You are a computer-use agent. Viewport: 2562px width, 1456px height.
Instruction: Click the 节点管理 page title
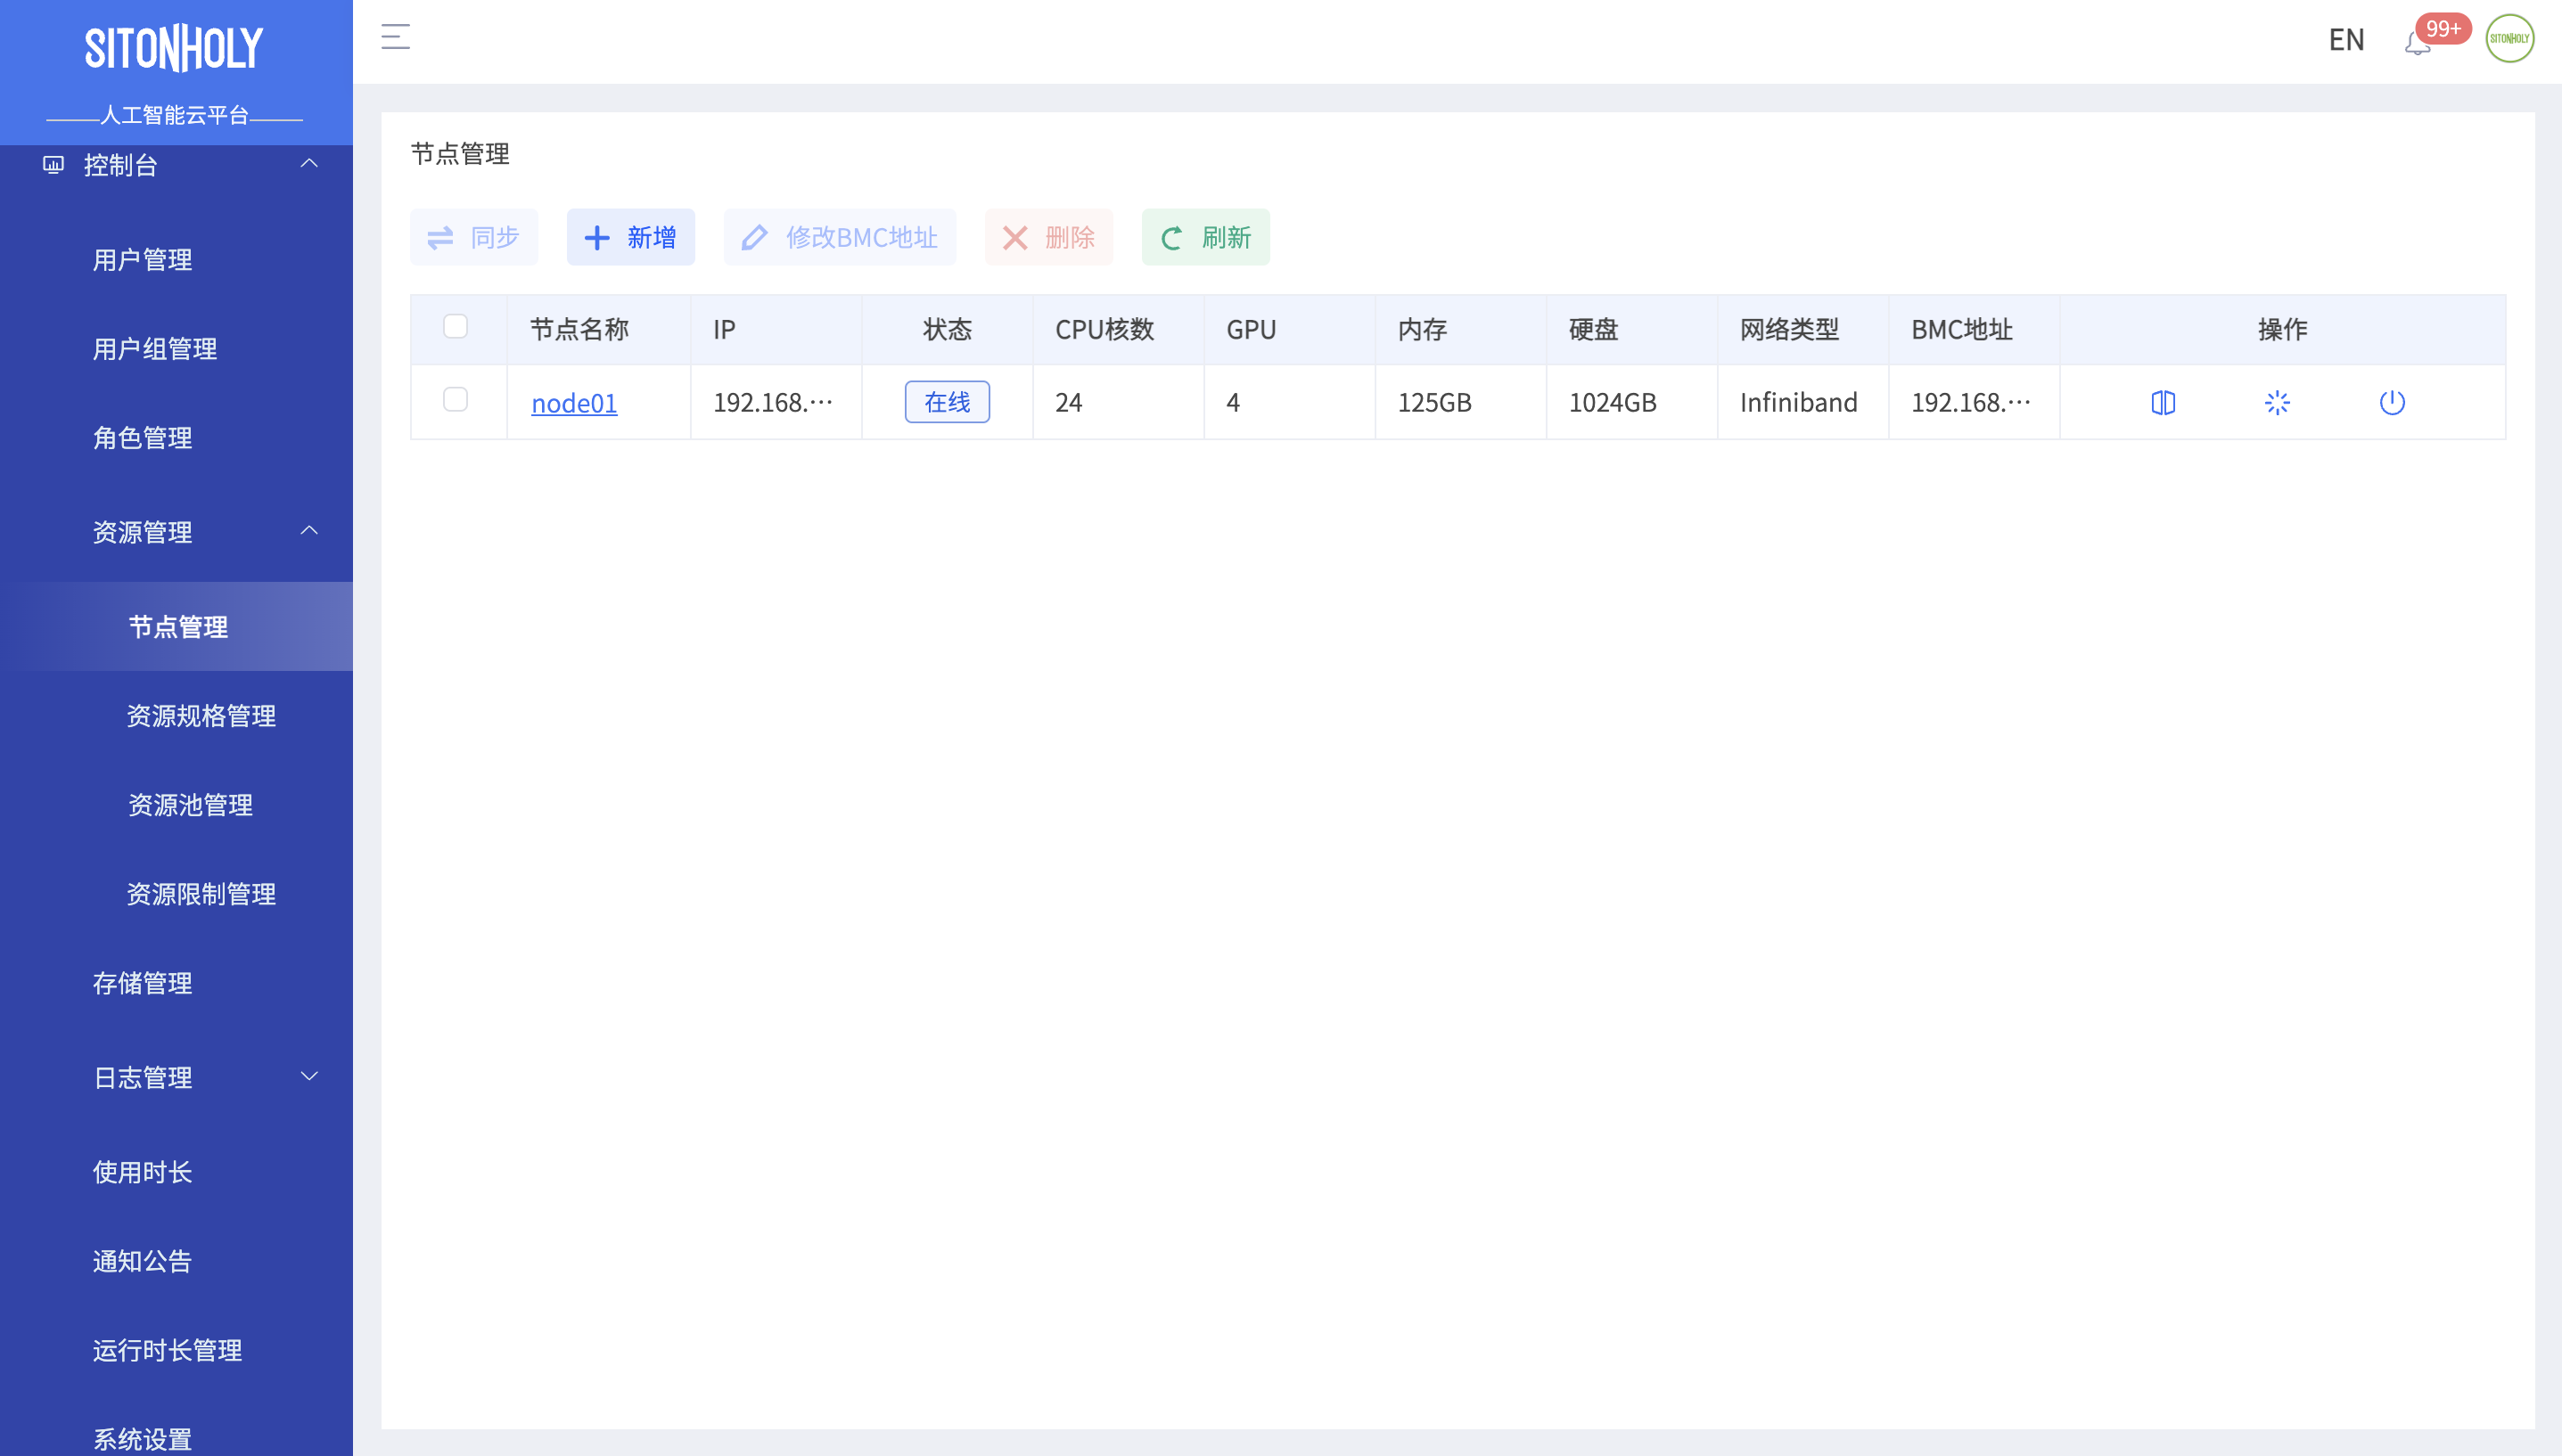(460, 154)
